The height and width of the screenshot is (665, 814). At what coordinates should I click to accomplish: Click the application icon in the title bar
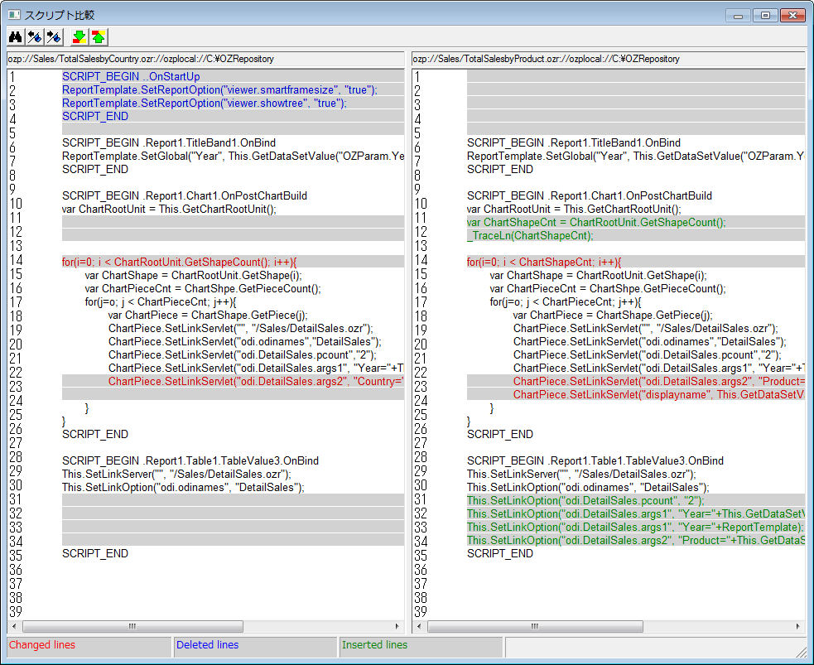14,15
